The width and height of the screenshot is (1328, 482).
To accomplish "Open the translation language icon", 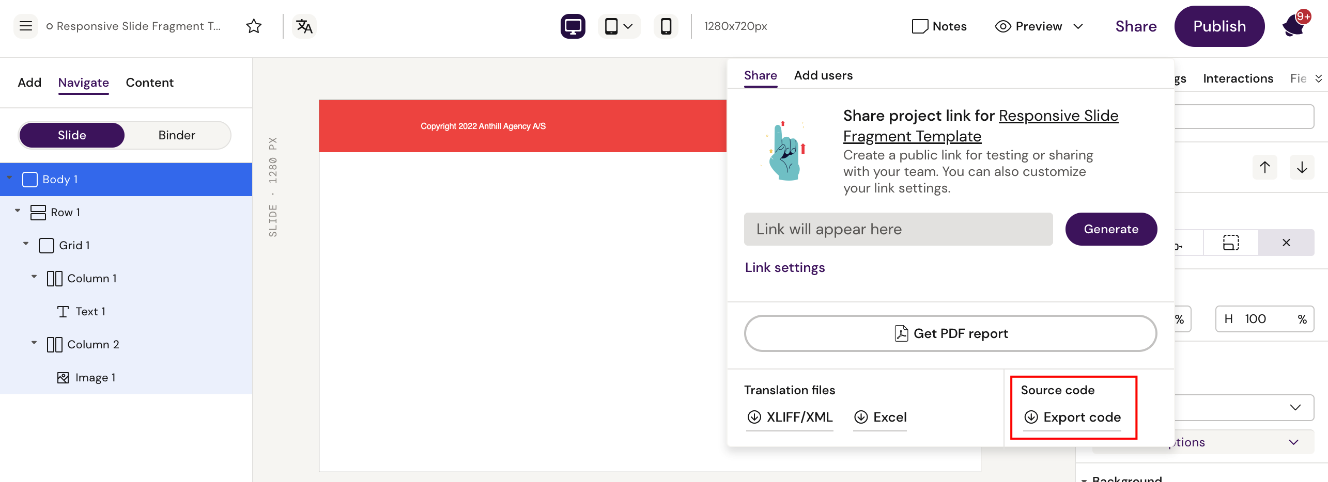I will 304,26.
